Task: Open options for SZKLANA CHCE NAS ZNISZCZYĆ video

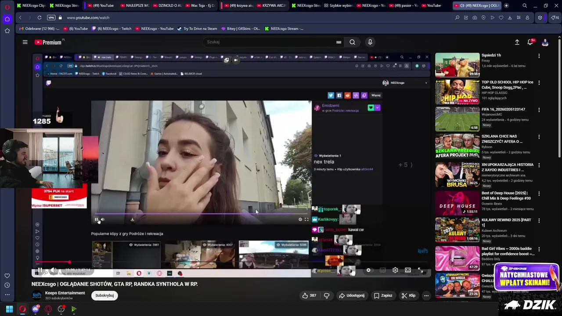Action: pyautogui.click(x=539, y=137)
